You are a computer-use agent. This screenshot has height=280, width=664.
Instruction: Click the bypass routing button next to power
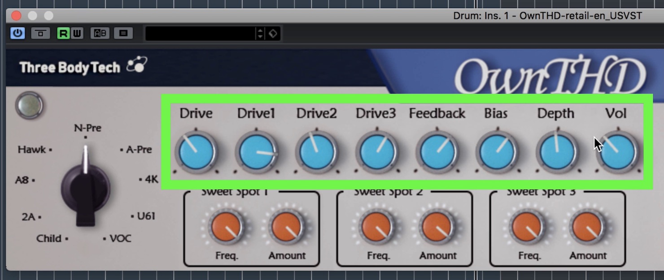point(40,33)
